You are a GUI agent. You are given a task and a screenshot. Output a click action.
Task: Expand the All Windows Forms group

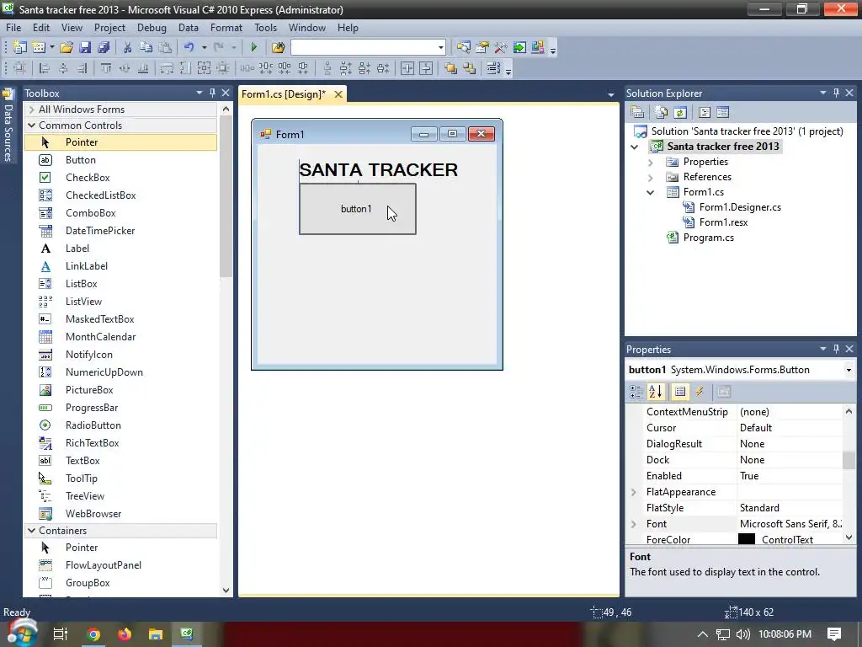pos(32,110)
